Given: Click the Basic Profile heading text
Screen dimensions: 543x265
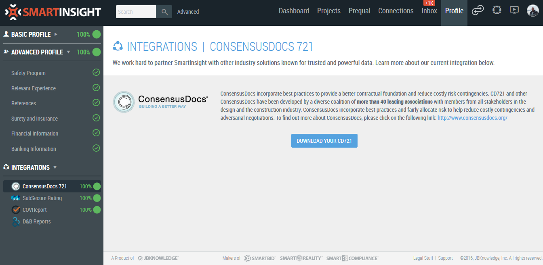Looking at the screenshot, I should click(x=31, y=34).
